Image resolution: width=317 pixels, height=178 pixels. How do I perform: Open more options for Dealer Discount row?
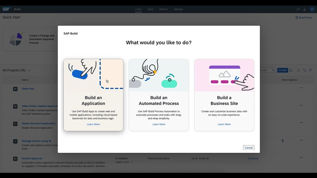[301, 122]
